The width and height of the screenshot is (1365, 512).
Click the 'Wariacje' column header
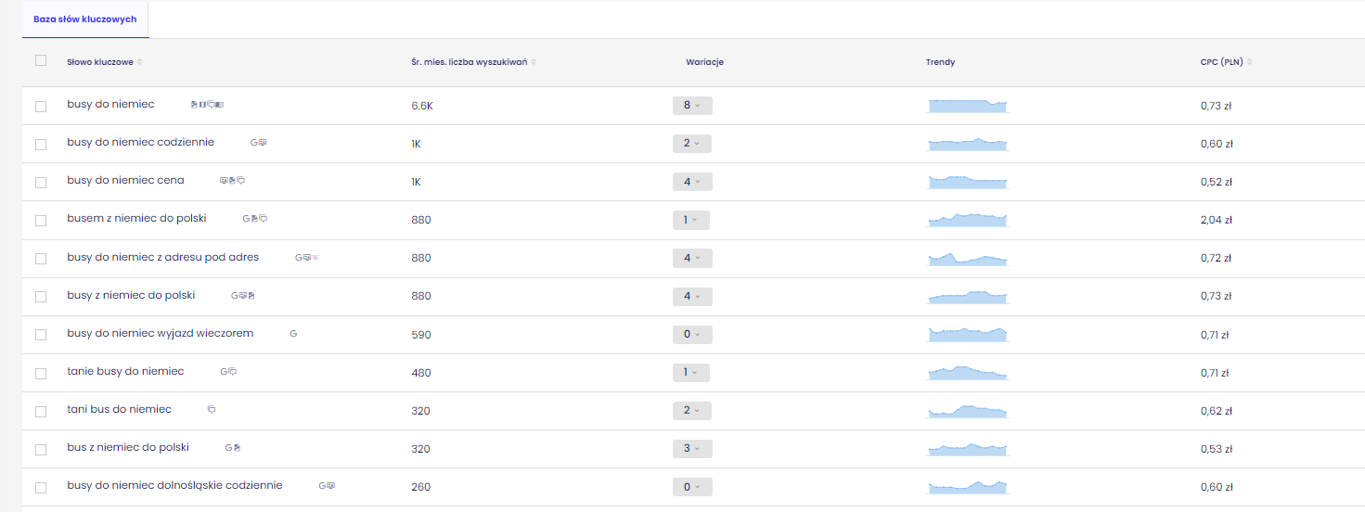click(x=704, y=62)
